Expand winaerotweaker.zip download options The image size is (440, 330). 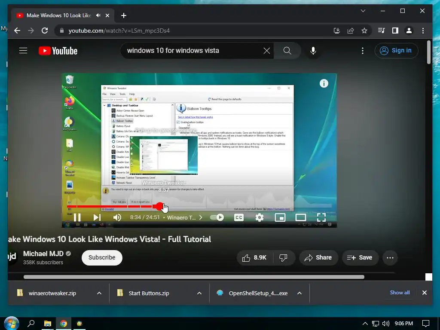[99, 293]
